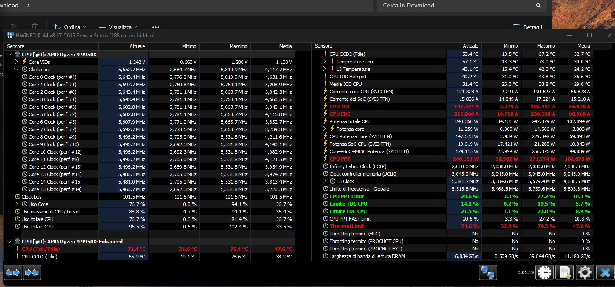This screenshot has height=287, width=615.
Task: Click the lightning icon beside CPU EDC
Action: (x=326, y=114)
